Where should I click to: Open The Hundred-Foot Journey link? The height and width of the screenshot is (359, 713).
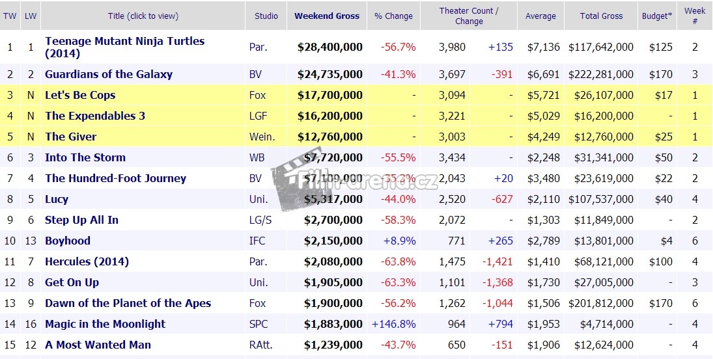point(115,178)
